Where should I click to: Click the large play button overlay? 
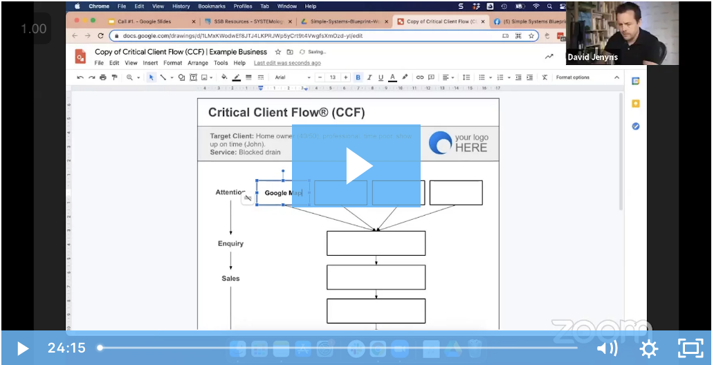tap(356, 165)
